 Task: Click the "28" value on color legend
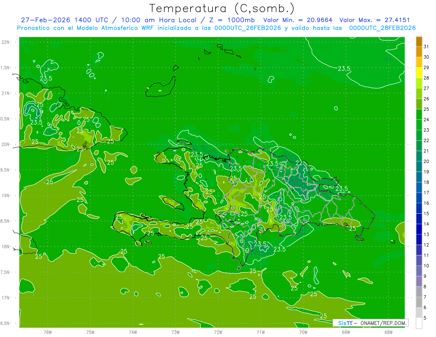[427, 78]
